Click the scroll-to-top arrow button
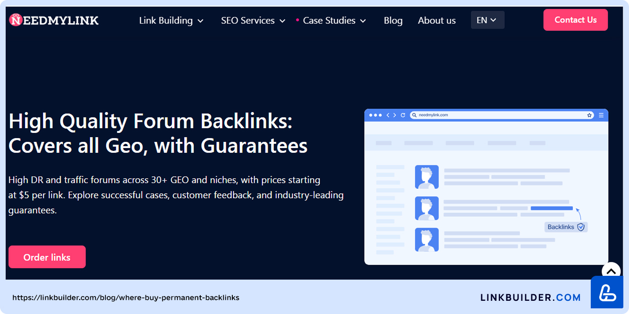This screenshot has height=314, width=629. click(611, 272)
